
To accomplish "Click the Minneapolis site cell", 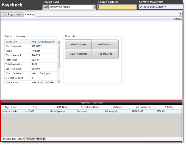I will pyautogui.click(x=117, y=111).
